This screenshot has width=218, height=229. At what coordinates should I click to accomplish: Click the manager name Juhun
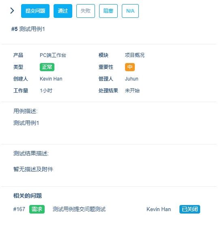[132, 79]
